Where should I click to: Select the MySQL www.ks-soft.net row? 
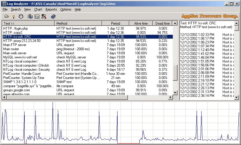tap(88, 57)
